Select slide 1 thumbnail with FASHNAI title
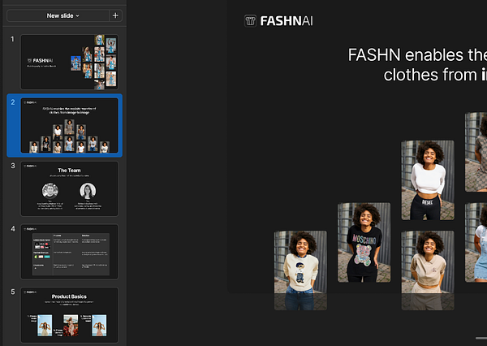 pos(70,62)
